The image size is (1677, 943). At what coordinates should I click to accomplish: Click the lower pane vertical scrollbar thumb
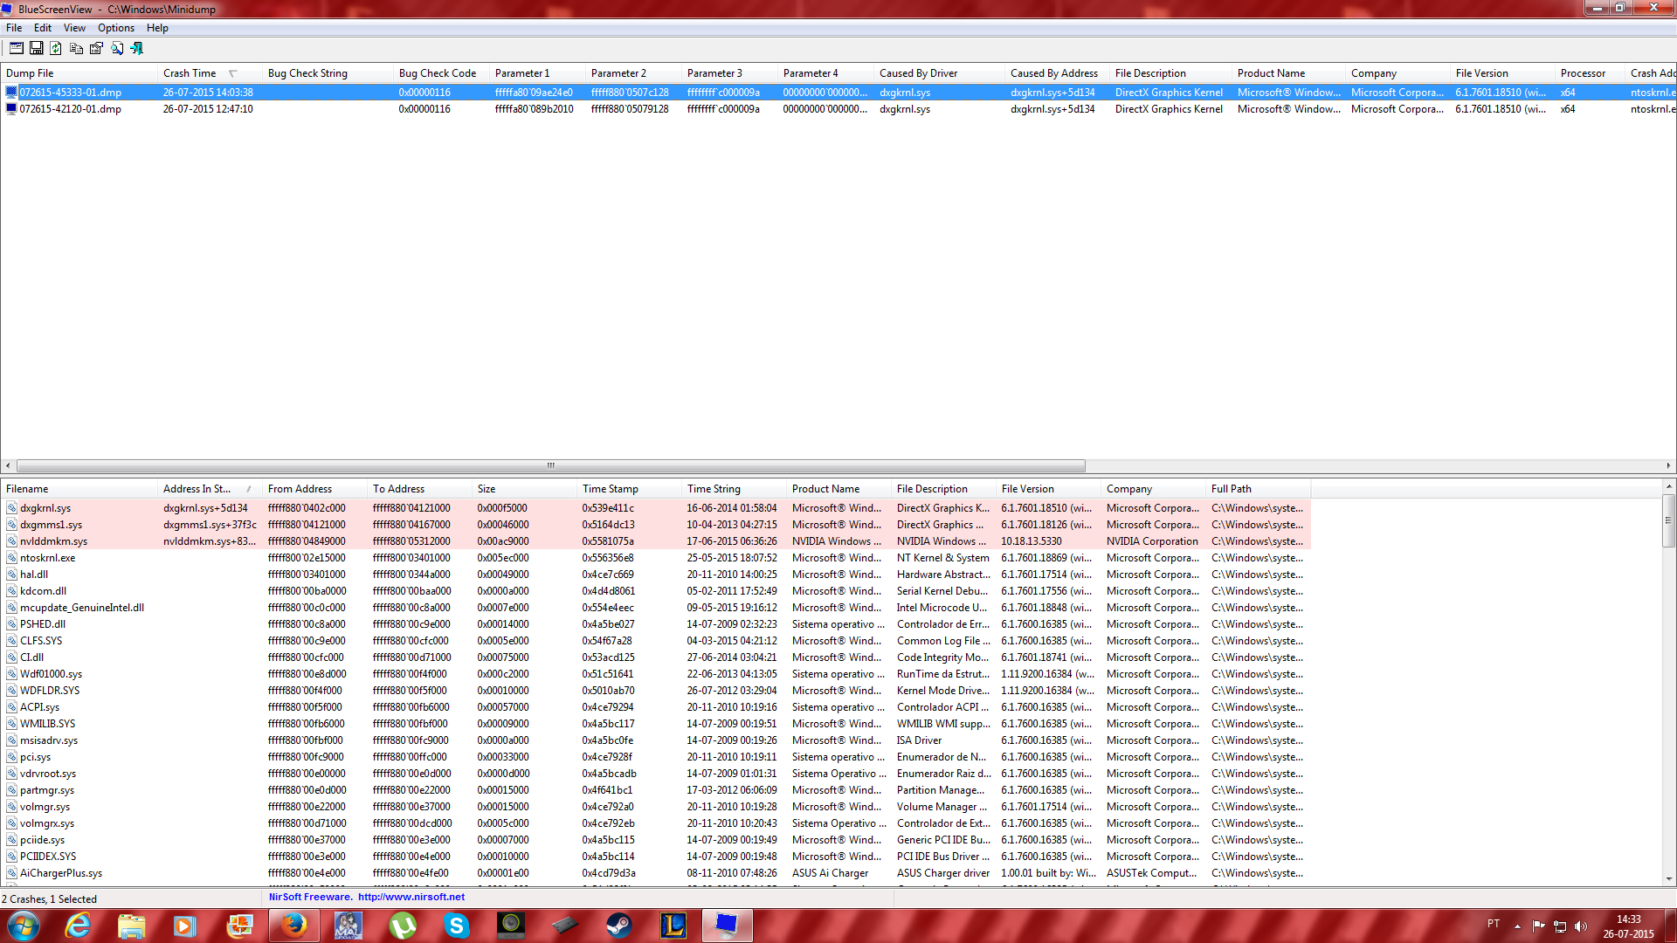point(1668,520)
